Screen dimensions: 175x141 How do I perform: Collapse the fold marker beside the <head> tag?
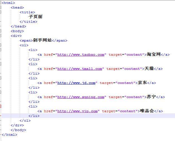point(0,7)
